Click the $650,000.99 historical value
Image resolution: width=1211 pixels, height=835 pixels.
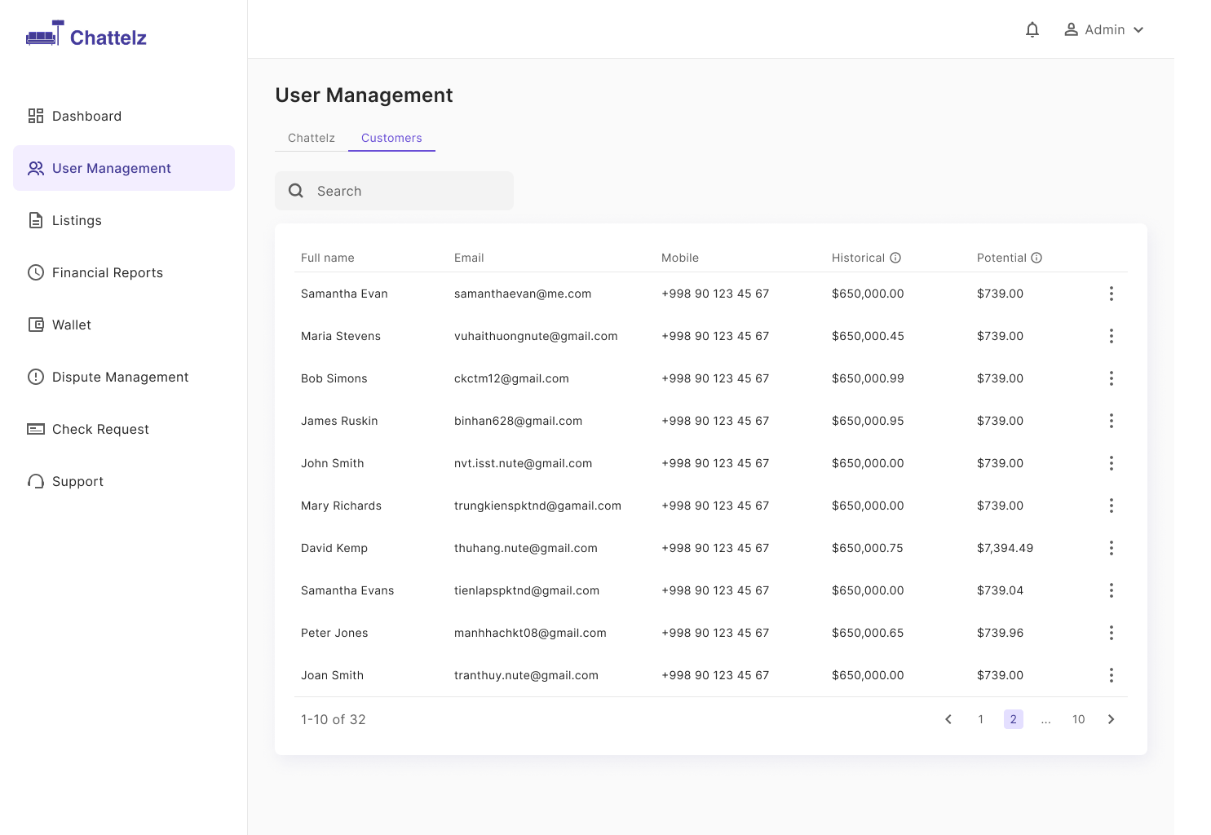coord(868,378)
